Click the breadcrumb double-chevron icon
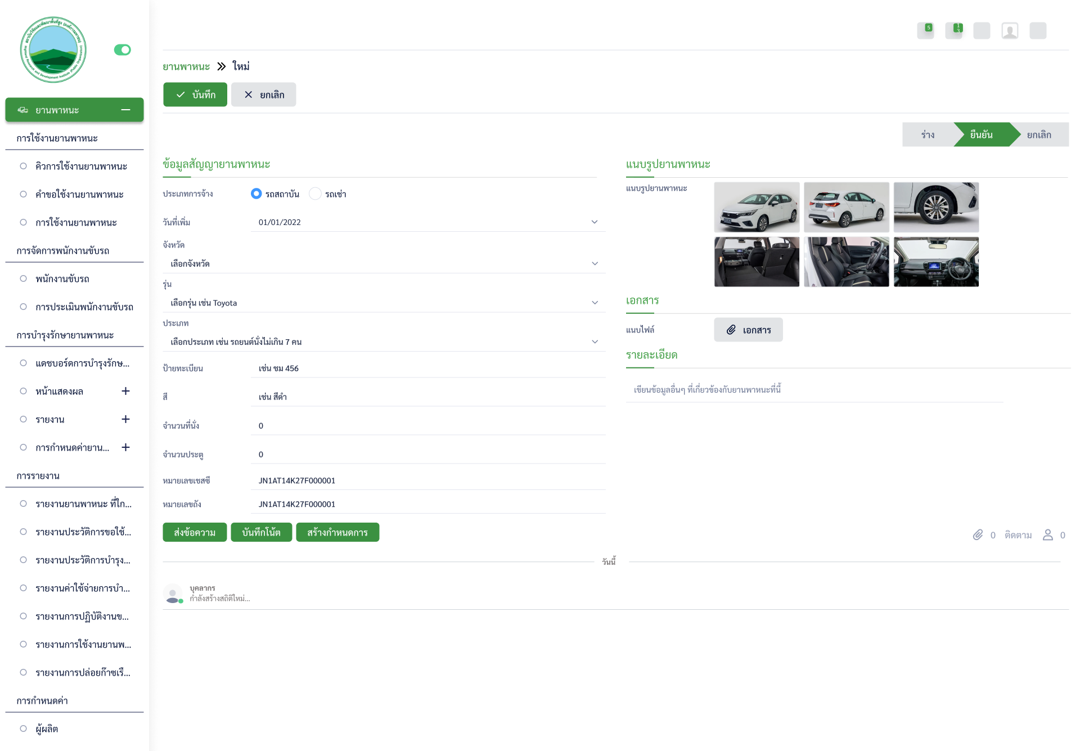The height and width of the screenshot is (751, 1080). (x=222, y=66)
